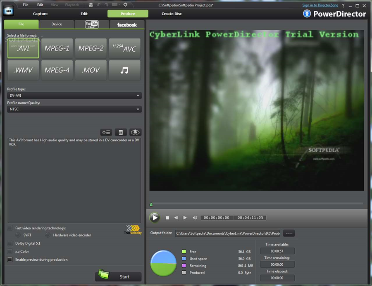Pick the H.264 AVC format
Screen dimensions: 372x286
124,48
